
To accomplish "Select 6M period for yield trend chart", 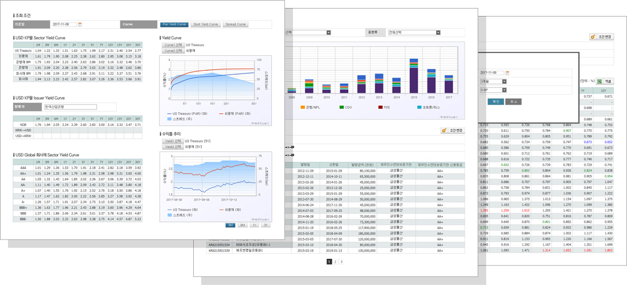I will click(242, 225).
